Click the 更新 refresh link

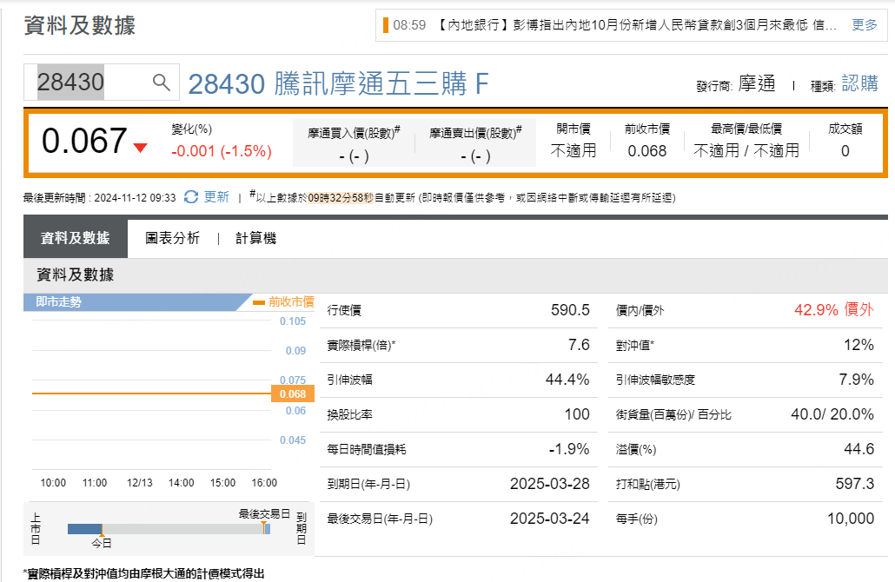pos(216,197)
